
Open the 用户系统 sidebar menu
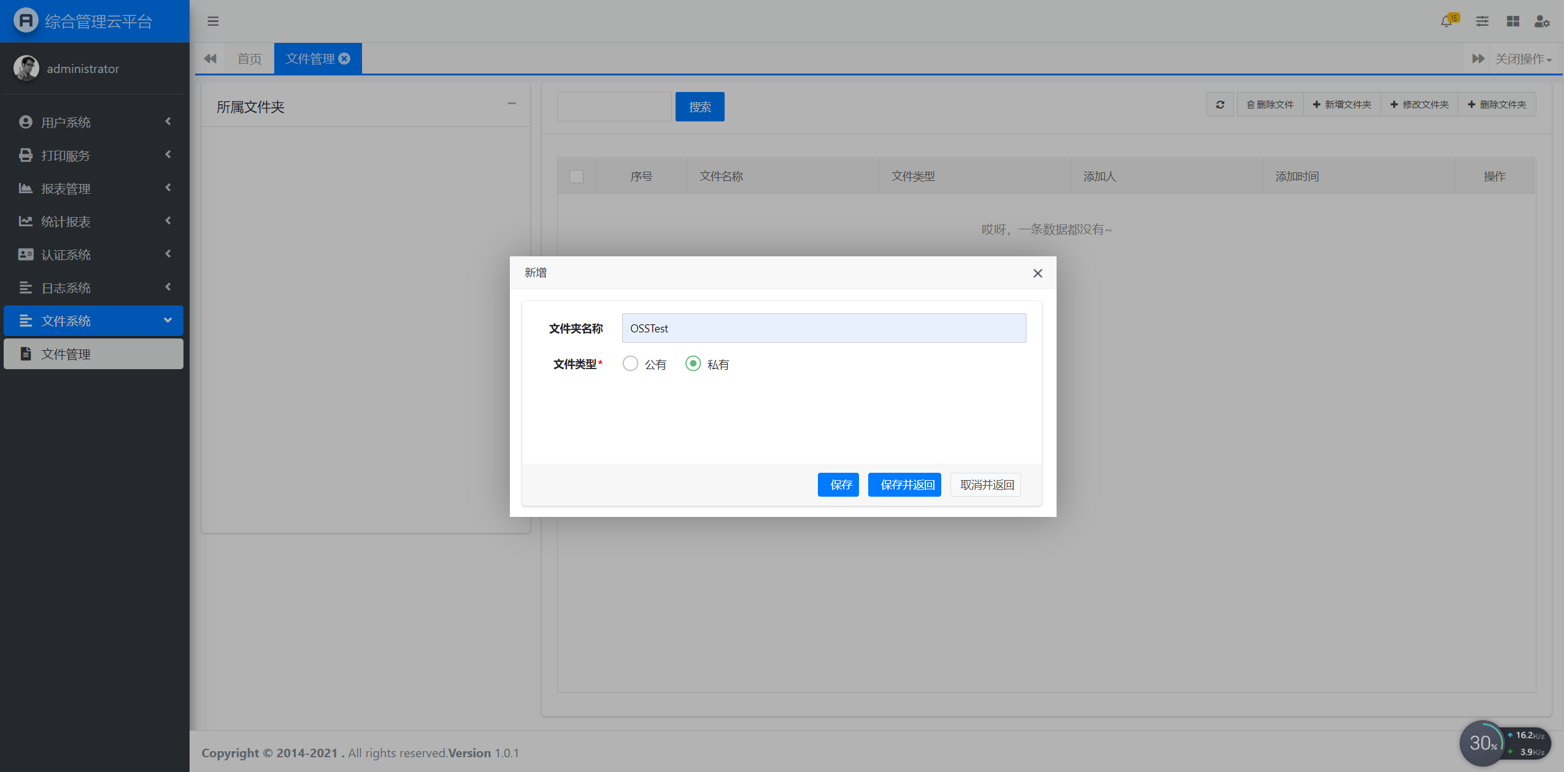coord(93,122)
